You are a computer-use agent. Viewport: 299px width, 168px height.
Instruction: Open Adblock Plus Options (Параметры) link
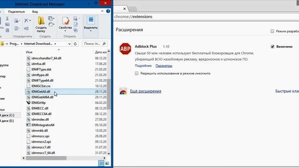tap(164, 66)
